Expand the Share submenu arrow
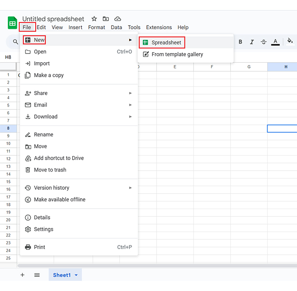 coord(130,93)
